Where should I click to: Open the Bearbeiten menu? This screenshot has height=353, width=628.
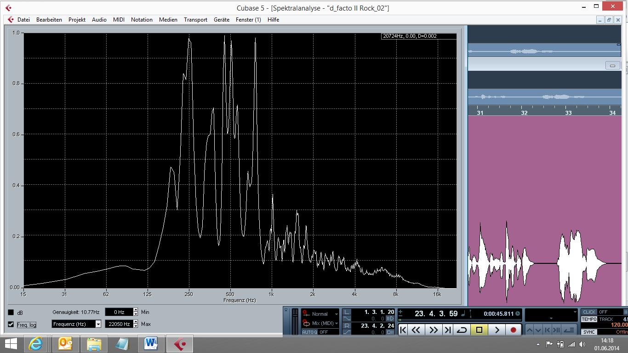[x=49, y=20]
